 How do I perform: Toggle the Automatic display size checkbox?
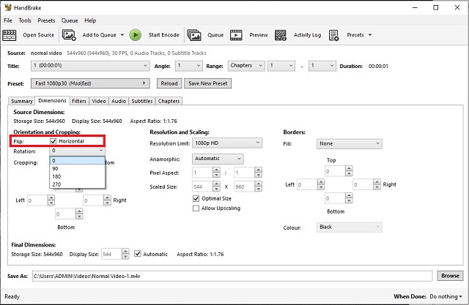click(138, 254)
